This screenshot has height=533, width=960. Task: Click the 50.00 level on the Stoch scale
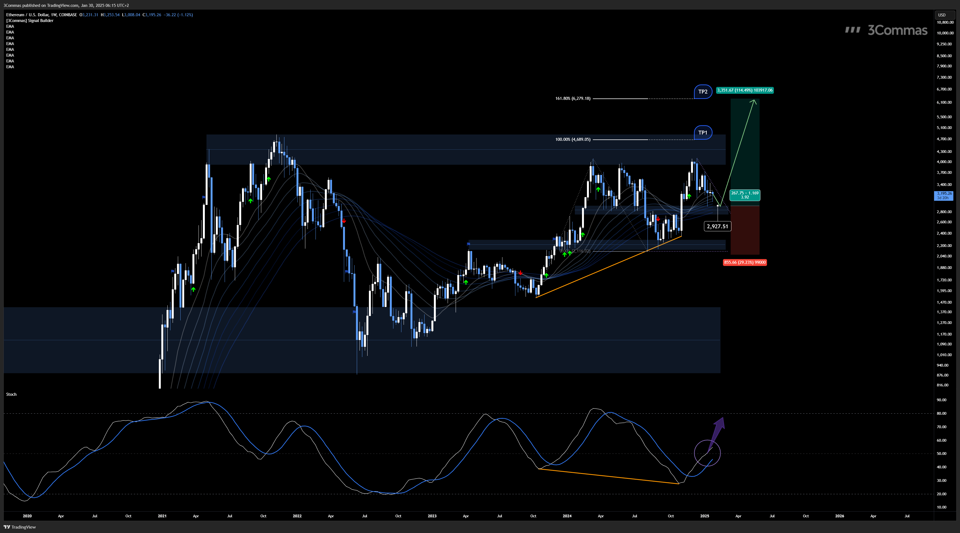point(941,453)
